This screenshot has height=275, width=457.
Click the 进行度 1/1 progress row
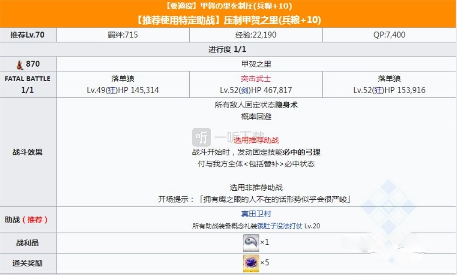point(228,49)
